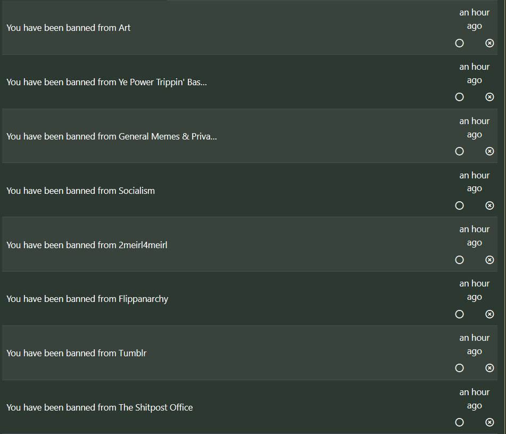The width and height of the screenshot is (506, 434).
Task: Open the banned from 2meirl4meirl notification text
Action: click(x=87, y=245)
